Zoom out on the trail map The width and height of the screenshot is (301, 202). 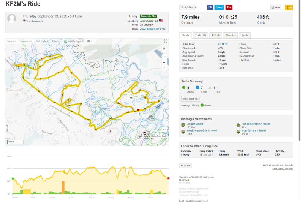[x=164, y=62]
